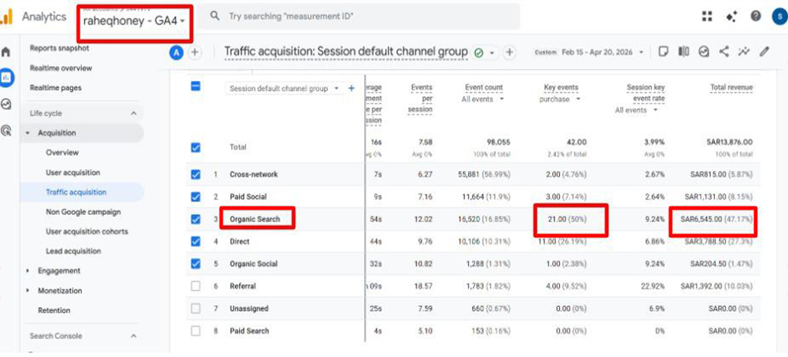Open the Explore icon in left rail

6,104
